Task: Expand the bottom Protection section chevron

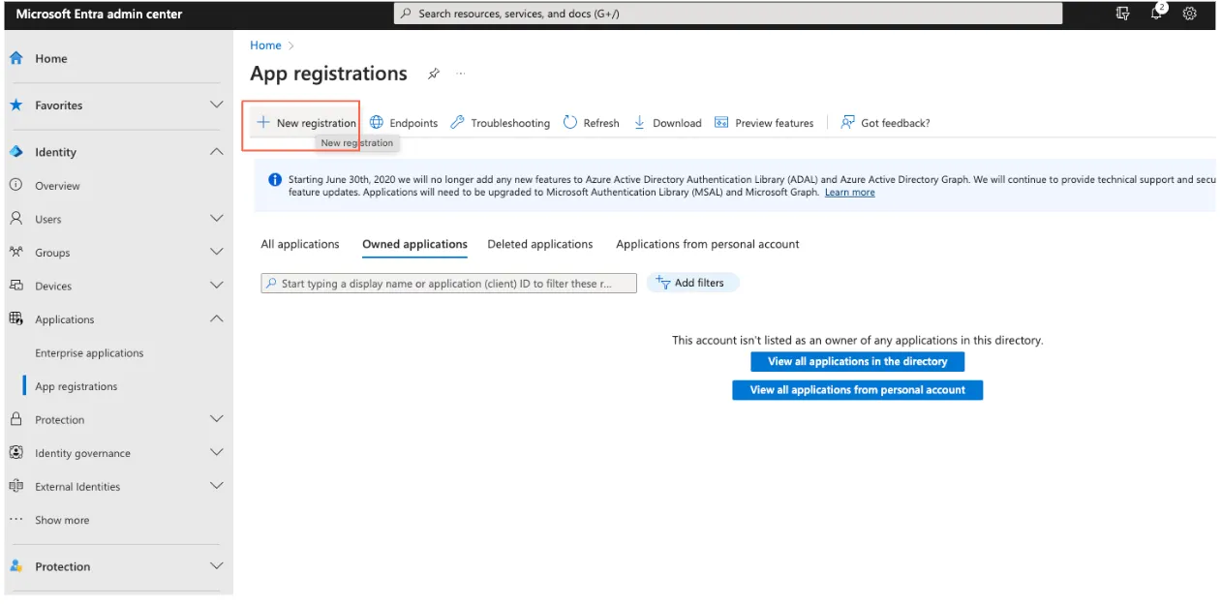Action: pos(217,566)
